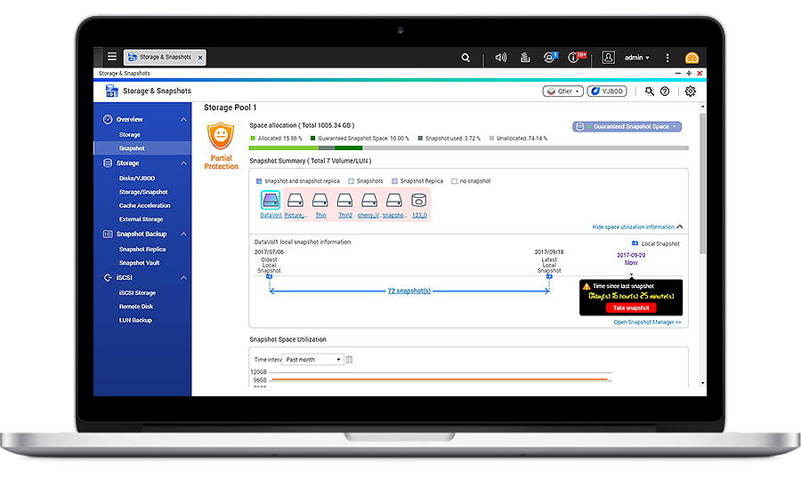
Task: Select the DataVol1 volume icon
Action: (271, 201)
